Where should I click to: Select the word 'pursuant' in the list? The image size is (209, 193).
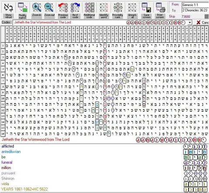8,173
